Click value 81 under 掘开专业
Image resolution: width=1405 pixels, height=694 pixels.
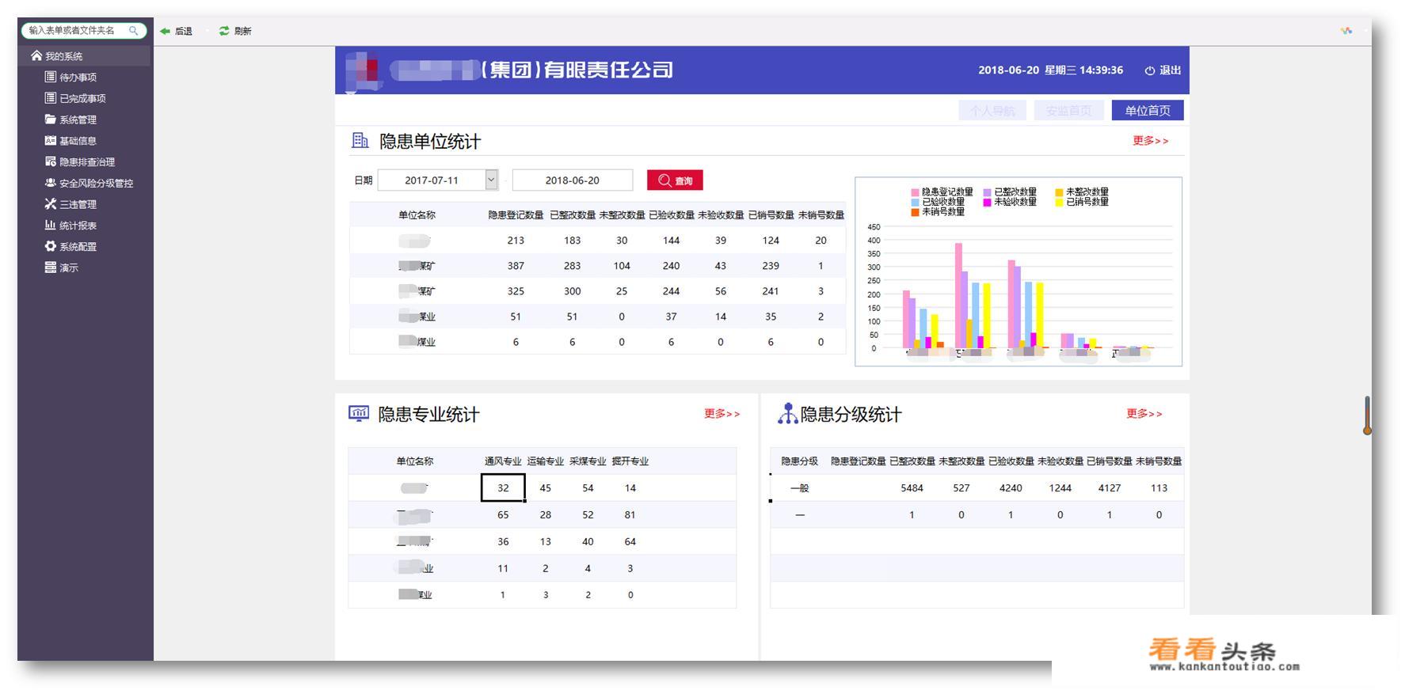pyautogui.click(x=630, y=515)
